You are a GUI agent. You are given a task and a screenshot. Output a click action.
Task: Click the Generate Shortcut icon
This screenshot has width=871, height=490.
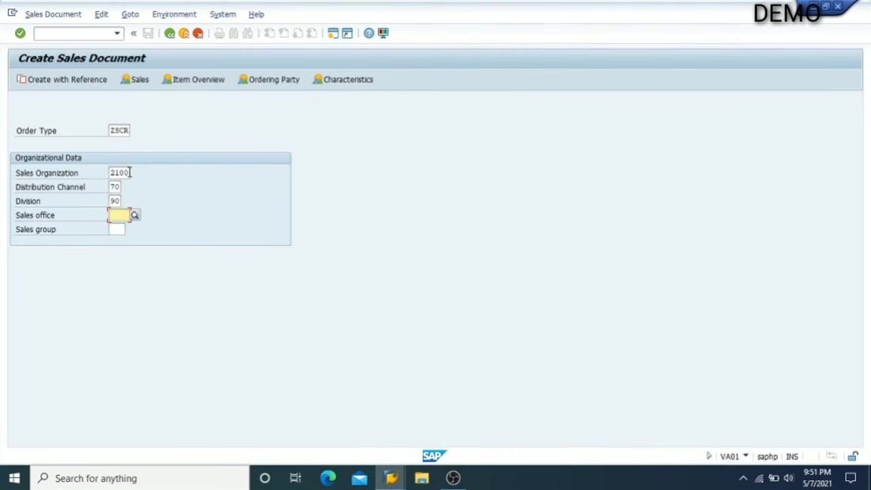coord(347,33)
